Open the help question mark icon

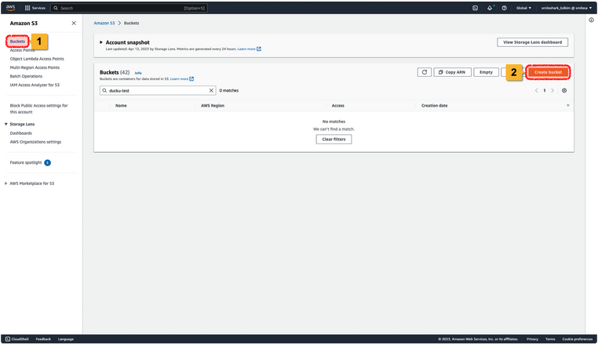pyautogui.click(x=504, y=8)
